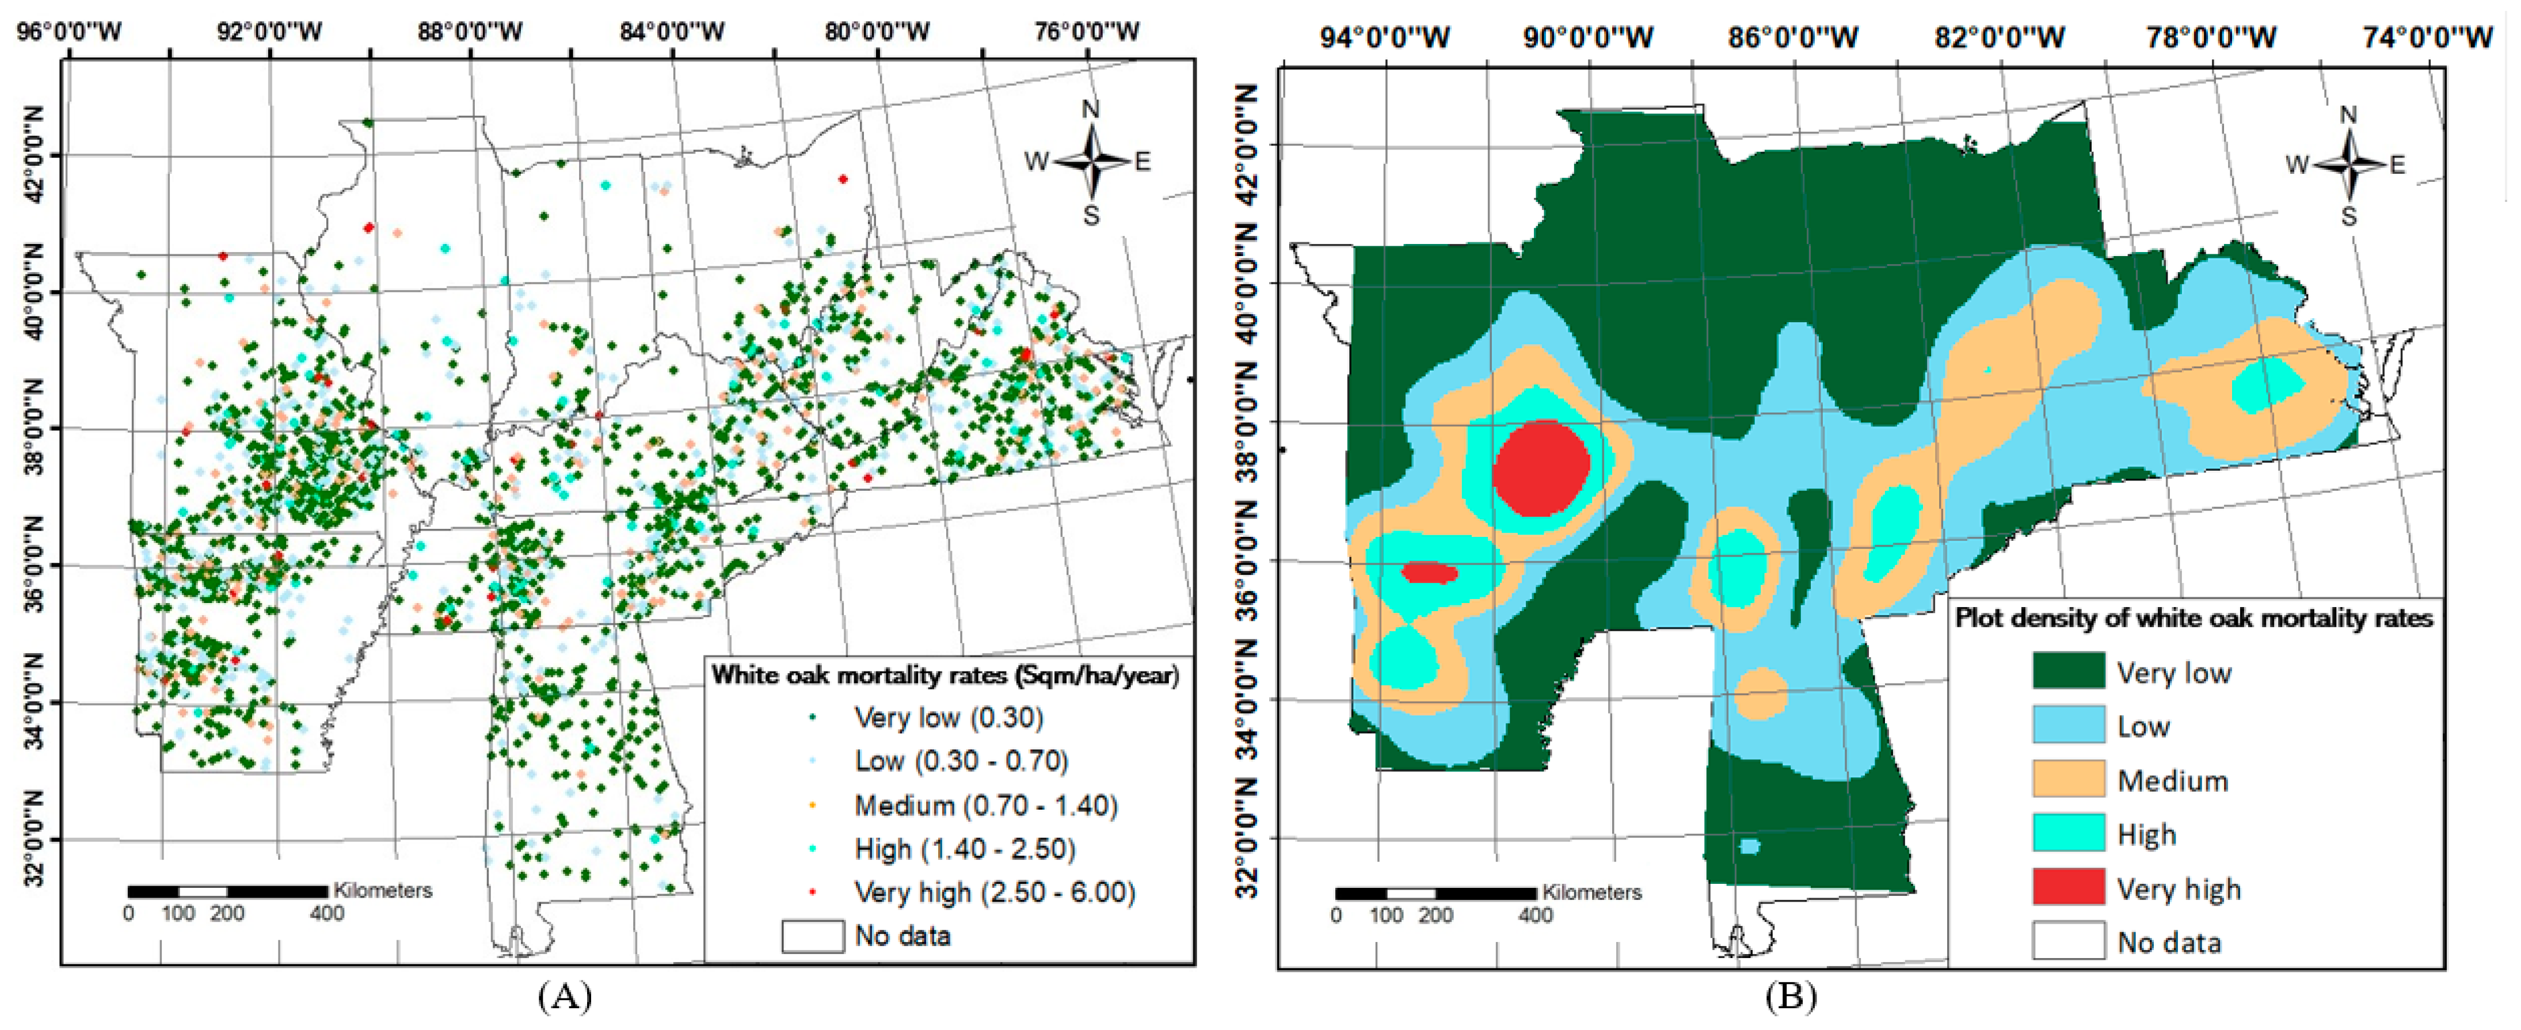The image size is (2521, 1030).
Task: Click the panel label (A)
Action: tap(565, 997)
